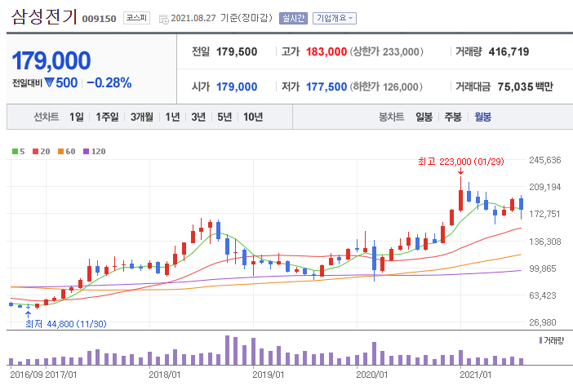Select the 5년 line chart period
Viewport: 573px width, 386px height.
click(x=224, y=117)
